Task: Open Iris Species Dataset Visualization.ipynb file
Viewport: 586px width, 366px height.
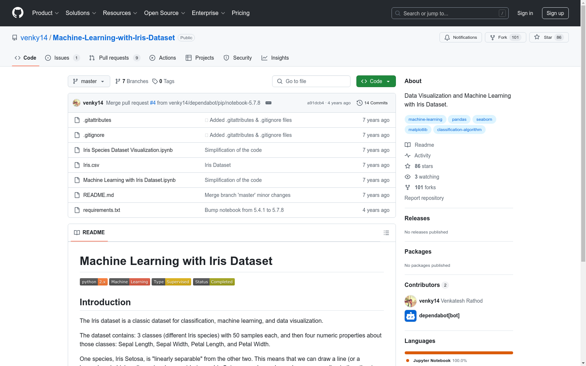Action: [x=128, y=150]
